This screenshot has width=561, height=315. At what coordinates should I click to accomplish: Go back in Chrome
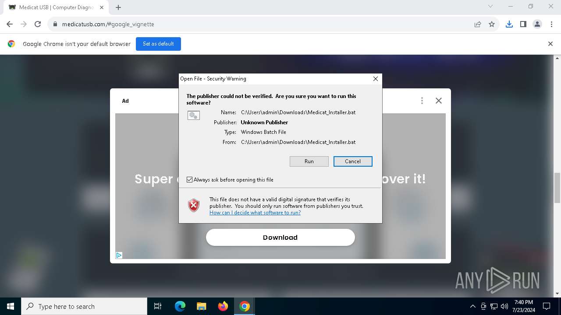(10, 24)
